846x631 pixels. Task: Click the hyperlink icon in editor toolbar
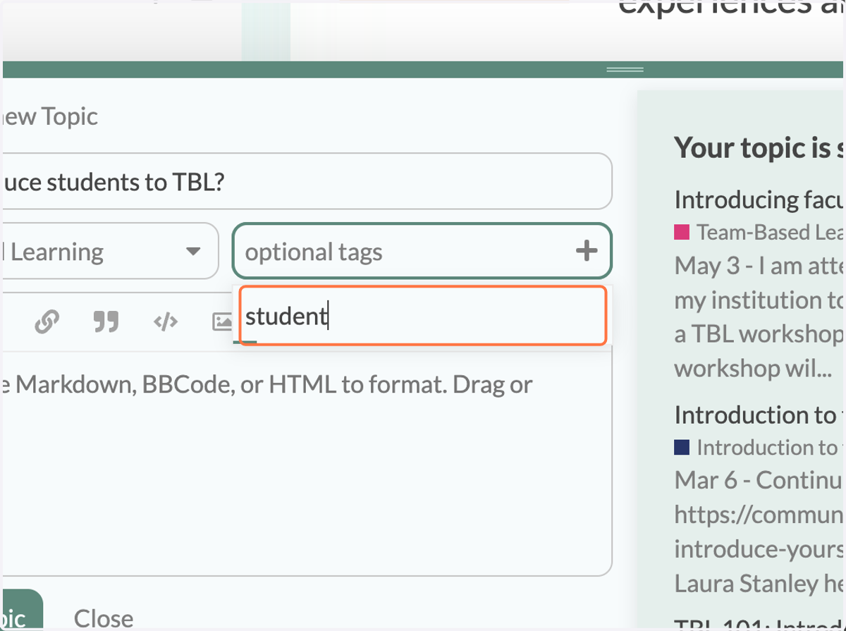point(47,321)
